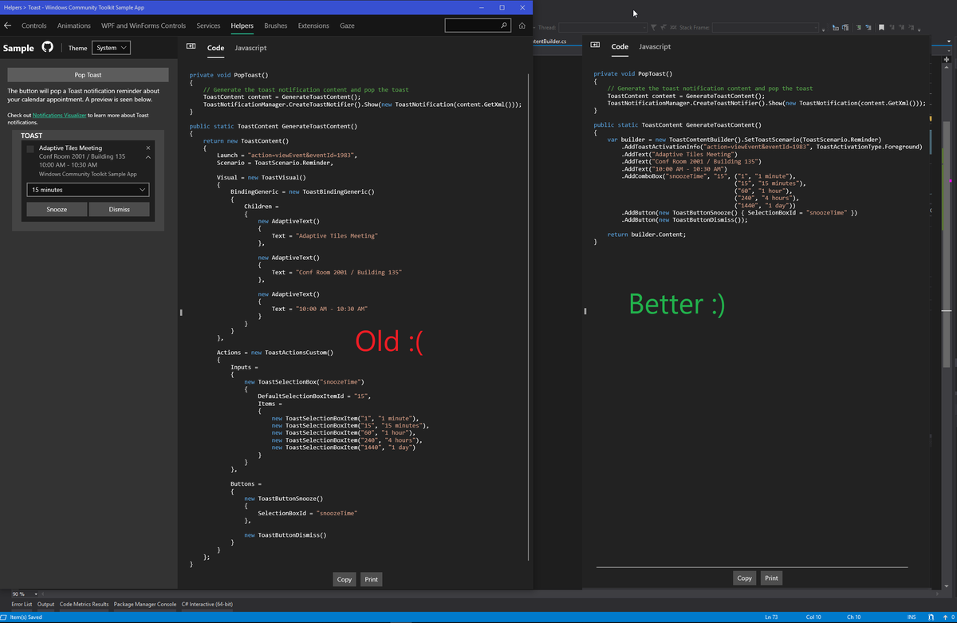The height and width of the screenshot is (623, 957).
Task: Click the search magnifier icon in Sample App
Action: (x=504, y=26)
